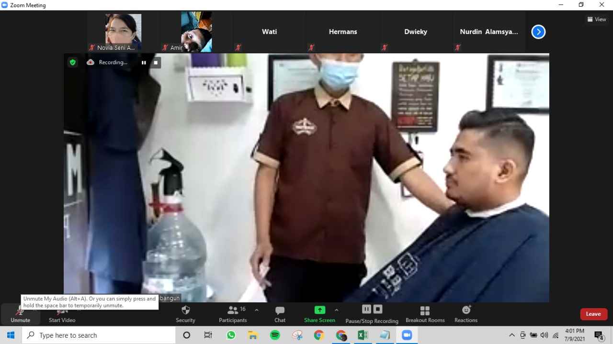Expand the Share Screen options arrow

coord(336,310)
